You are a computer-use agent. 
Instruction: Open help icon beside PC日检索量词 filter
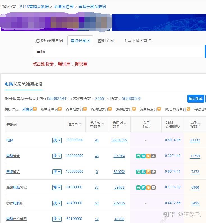coord(188,109)
